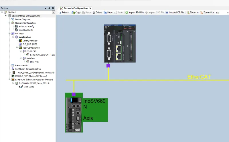The image size is (229, 142).
Task: Collapse the Task Configuration tree node
Action: coord(17,48)
